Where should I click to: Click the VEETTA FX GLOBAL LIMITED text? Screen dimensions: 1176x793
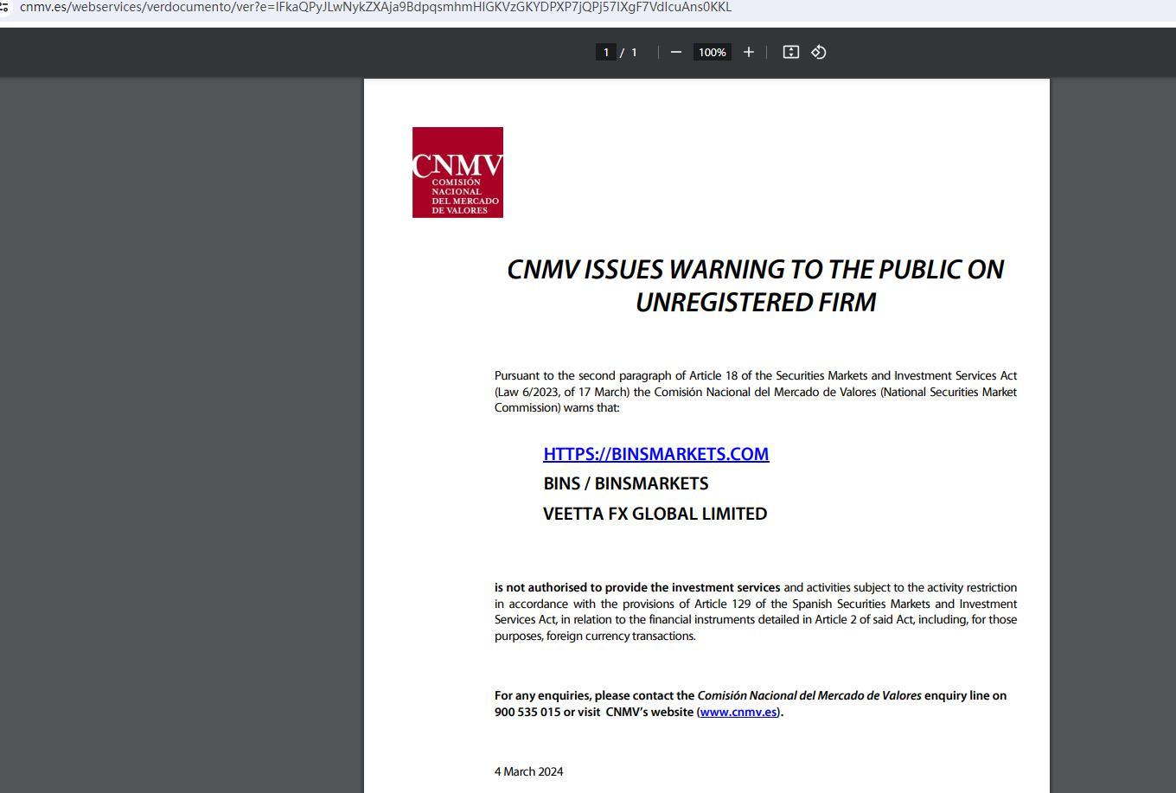click(655, 514)
